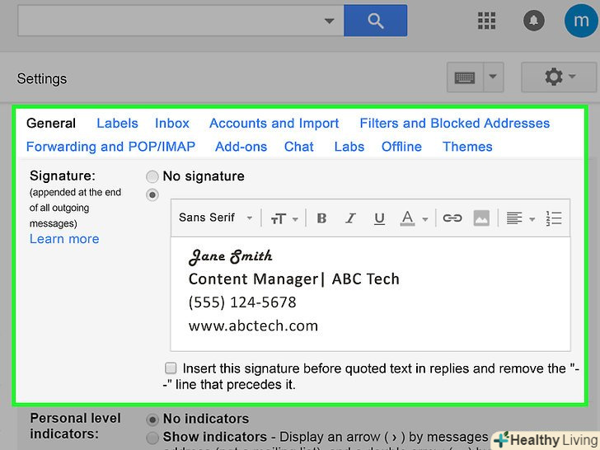Click the Learn more link
This screenshot has height=450, width=600.
[64, 239]
